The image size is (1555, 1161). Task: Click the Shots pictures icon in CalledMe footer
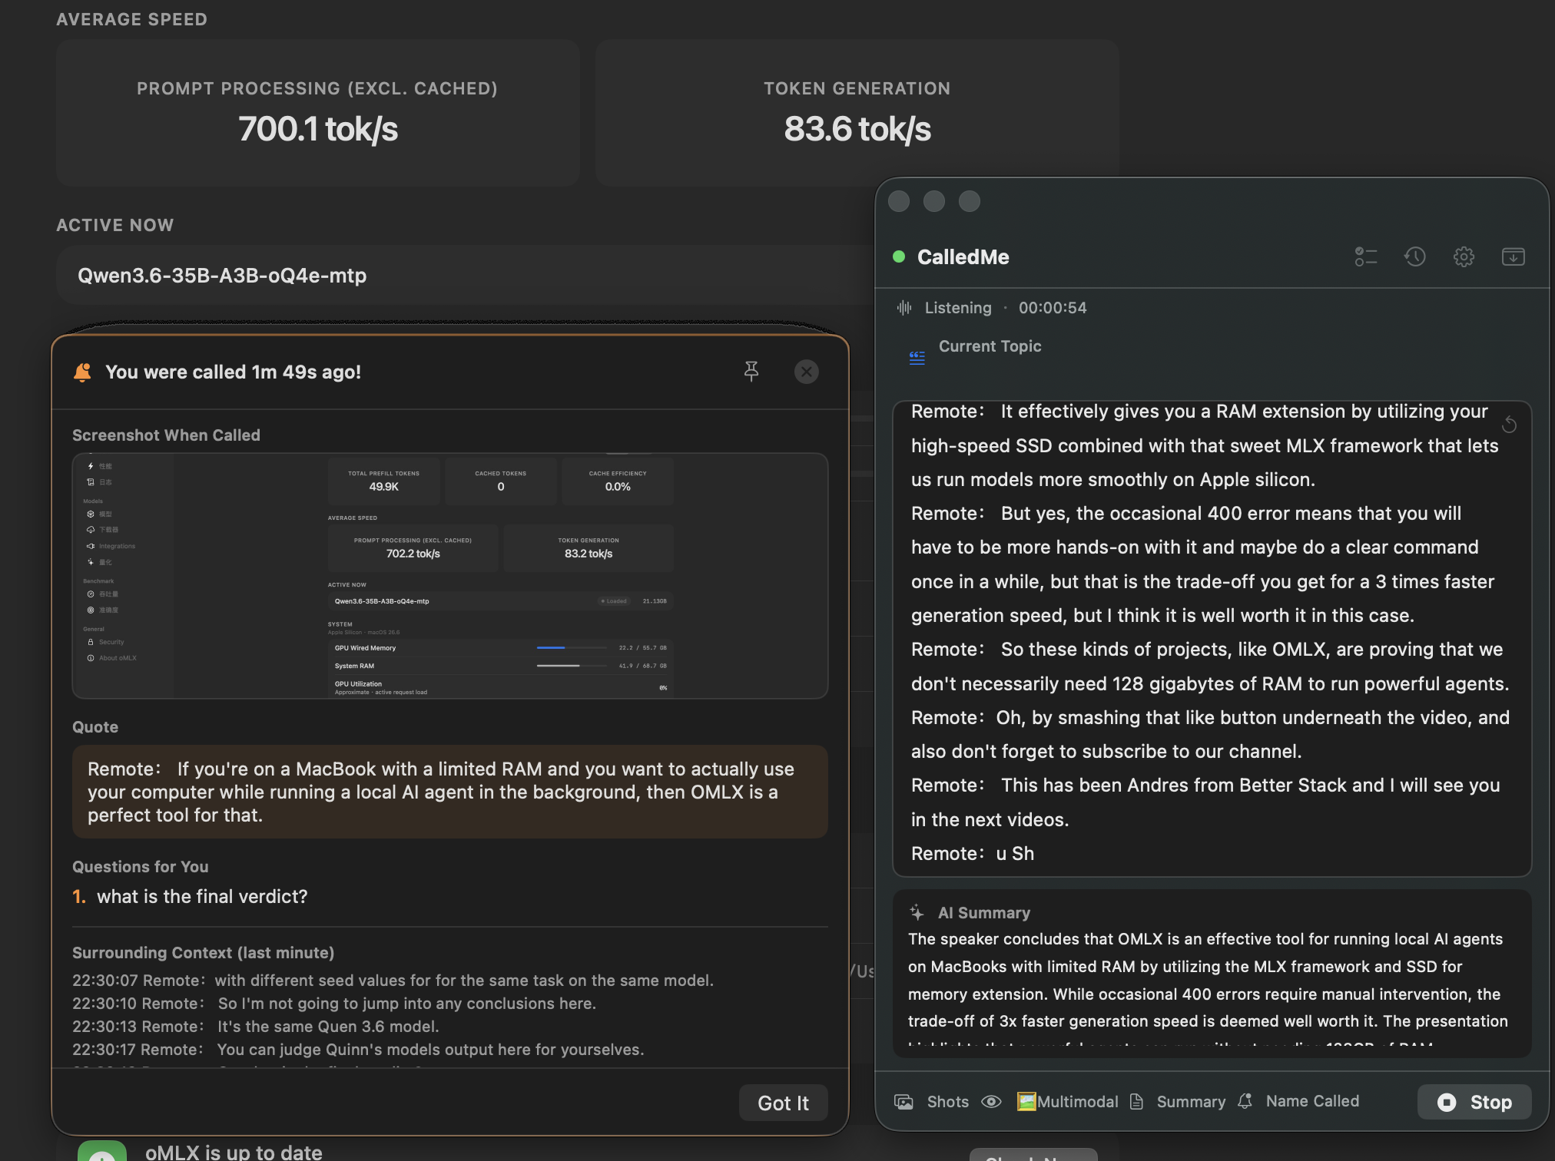904,1102
